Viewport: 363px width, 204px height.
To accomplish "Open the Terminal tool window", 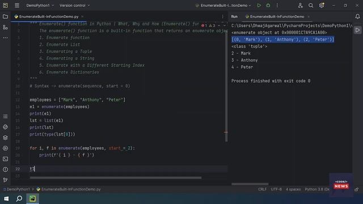I will (x=5, y=159).
